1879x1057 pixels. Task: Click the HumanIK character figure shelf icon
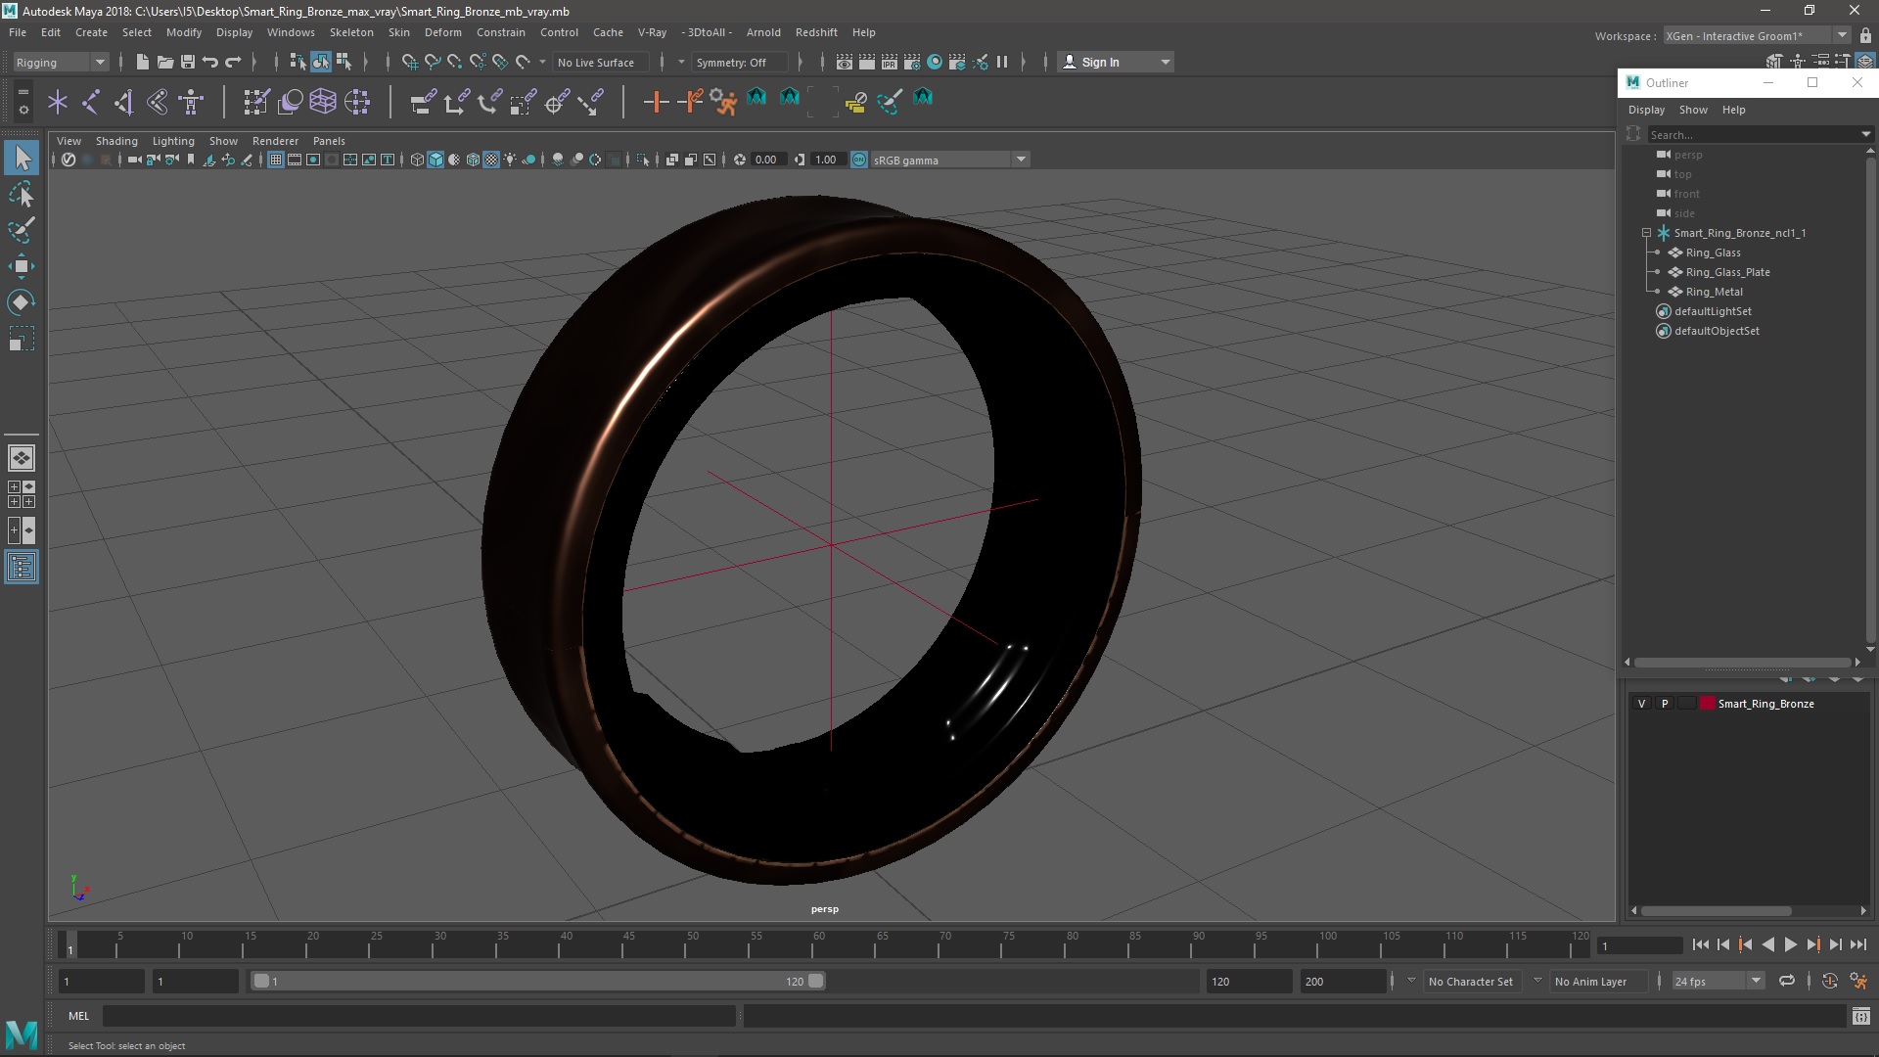[x=191, y=101]
